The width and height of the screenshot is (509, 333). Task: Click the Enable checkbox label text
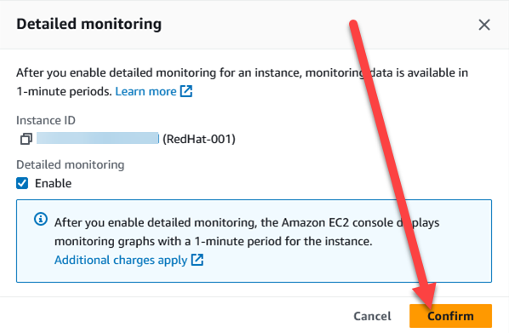click(x=54, y=183)
